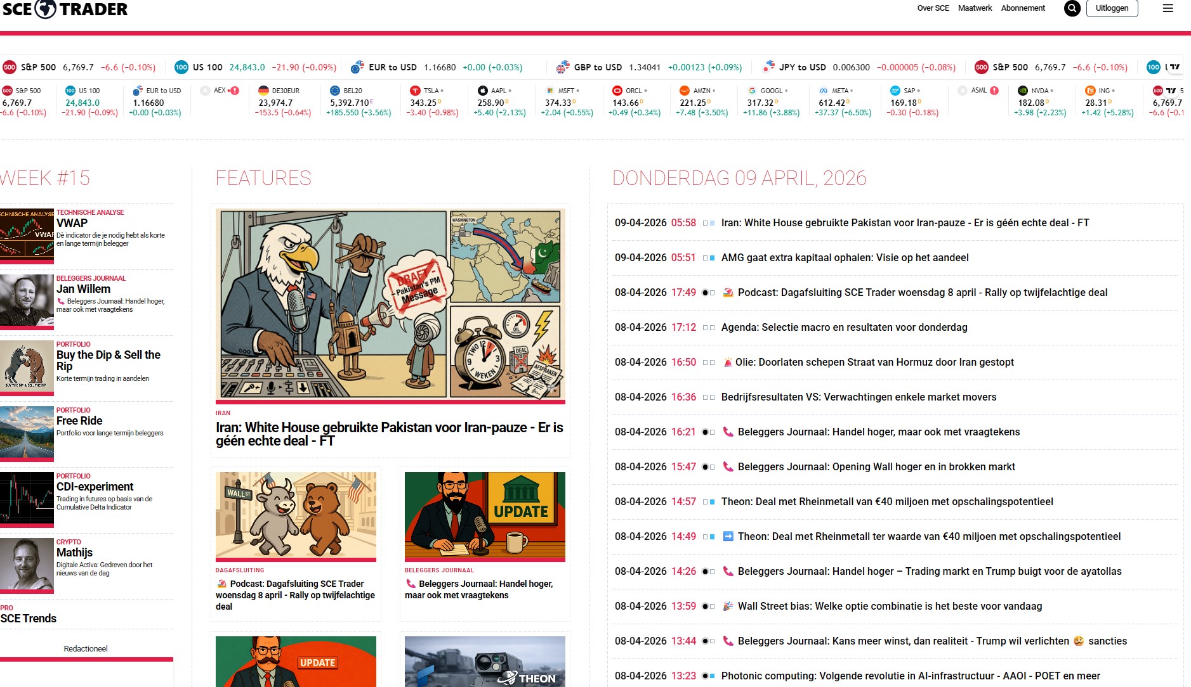Open Olie: Doorlaten schepen Straat van Hormuz headline
This screenshot has width=1191, height=687.
tap(874, 363)
